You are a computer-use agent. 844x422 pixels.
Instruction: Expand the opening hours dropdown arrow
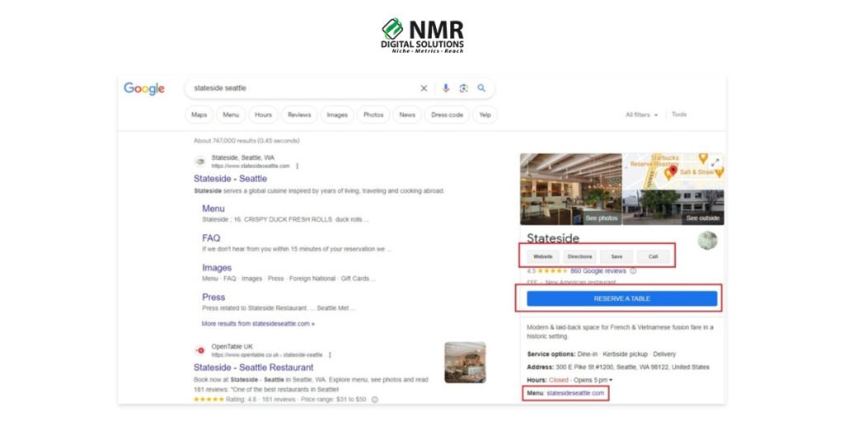pos(611,380)
